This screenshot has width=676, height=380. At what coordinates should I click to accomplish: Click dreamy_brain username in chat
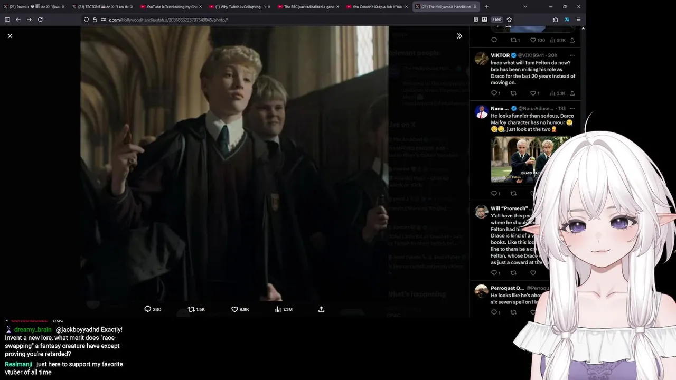pos(33,330)
